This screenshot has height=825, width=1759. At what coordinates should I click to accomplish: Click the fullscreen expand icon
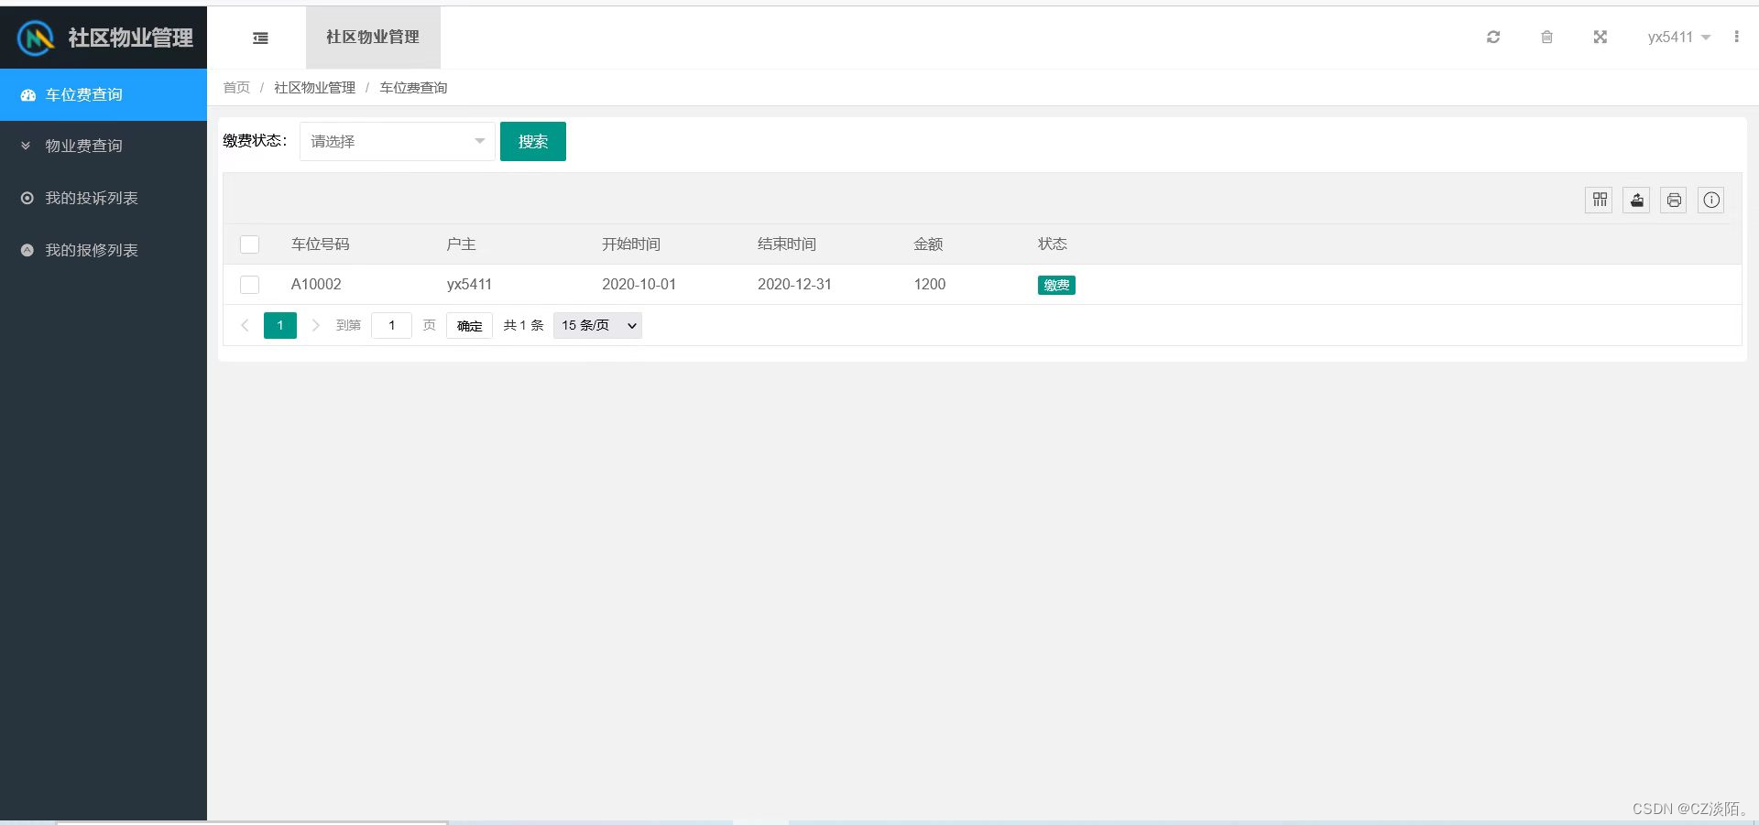click(1601, 37)
